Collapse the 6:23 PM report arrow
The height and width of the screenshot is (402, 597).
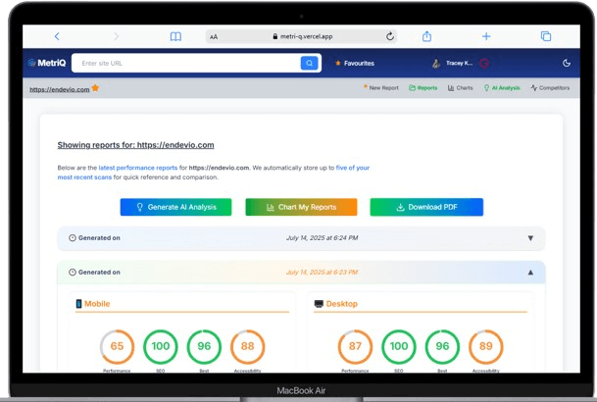530,273
